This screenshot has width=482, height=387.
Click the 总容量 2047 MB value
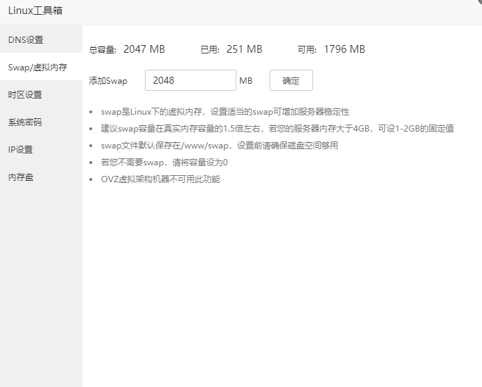pyautogui.click(x=144, y=49)
